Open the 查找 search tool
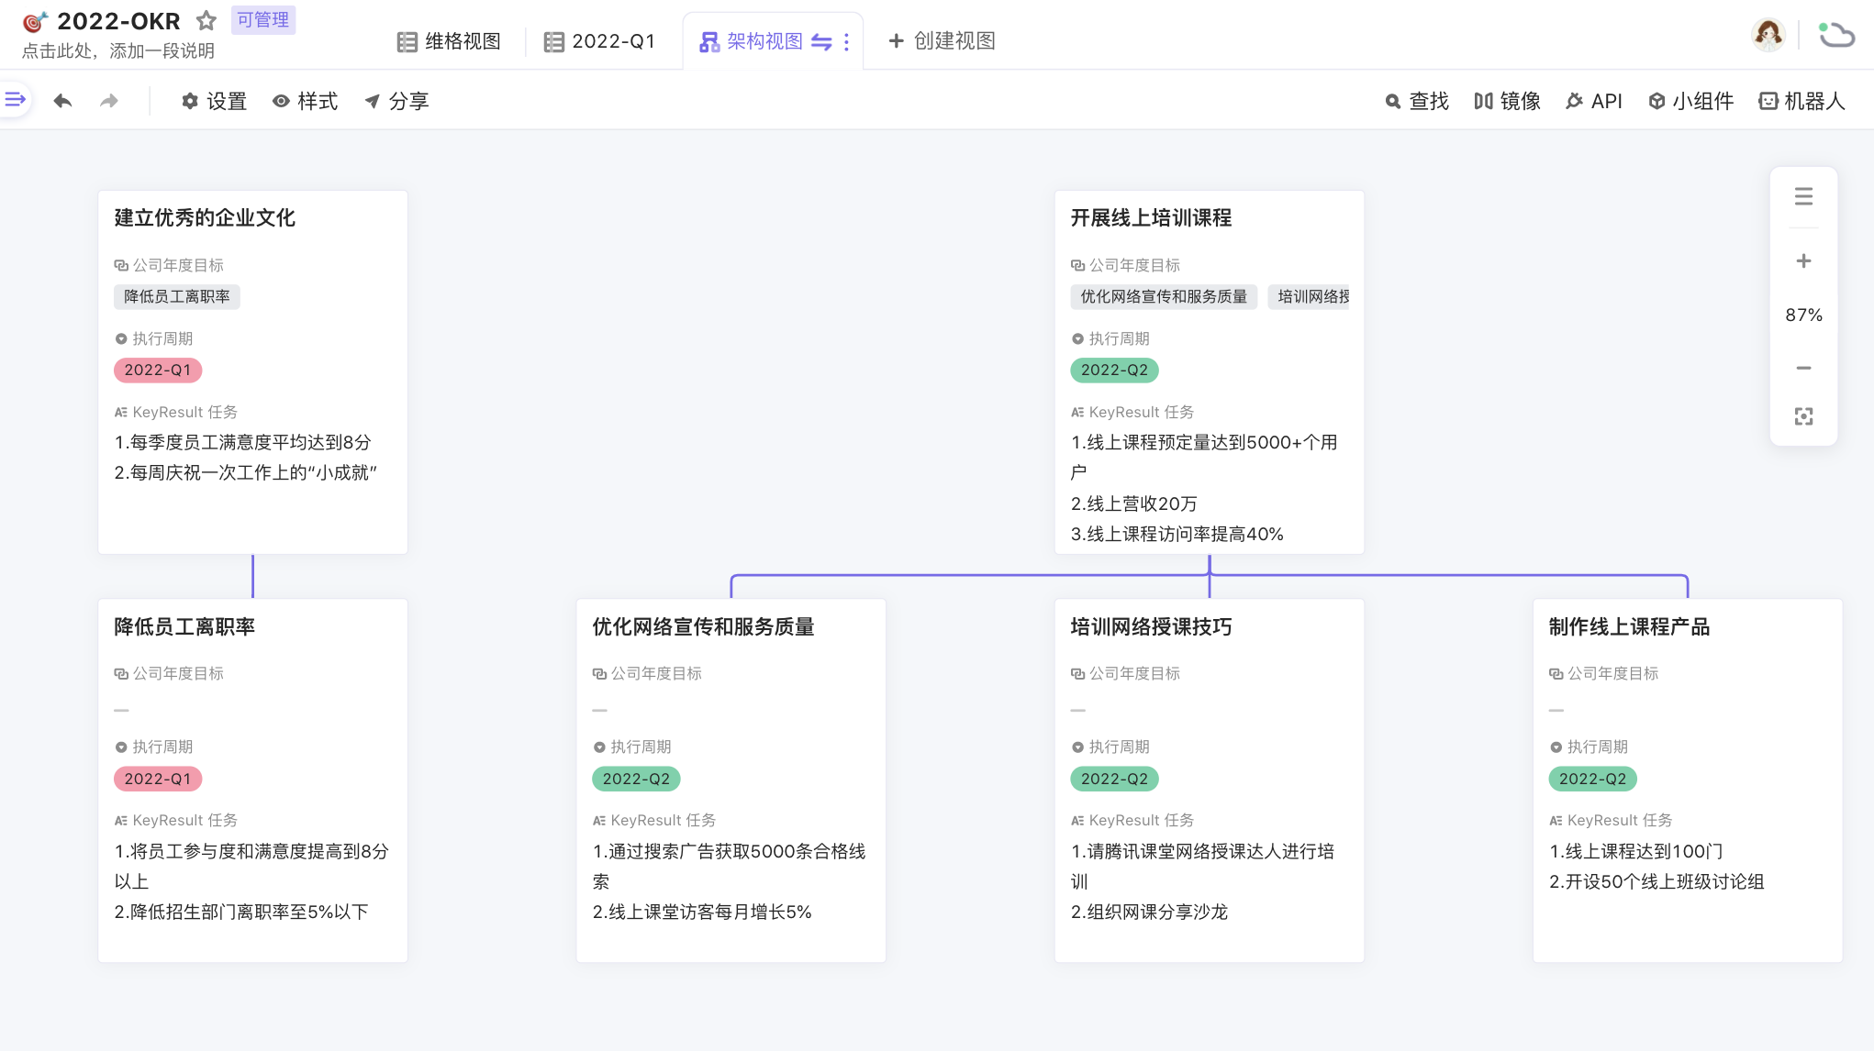 1417,101
